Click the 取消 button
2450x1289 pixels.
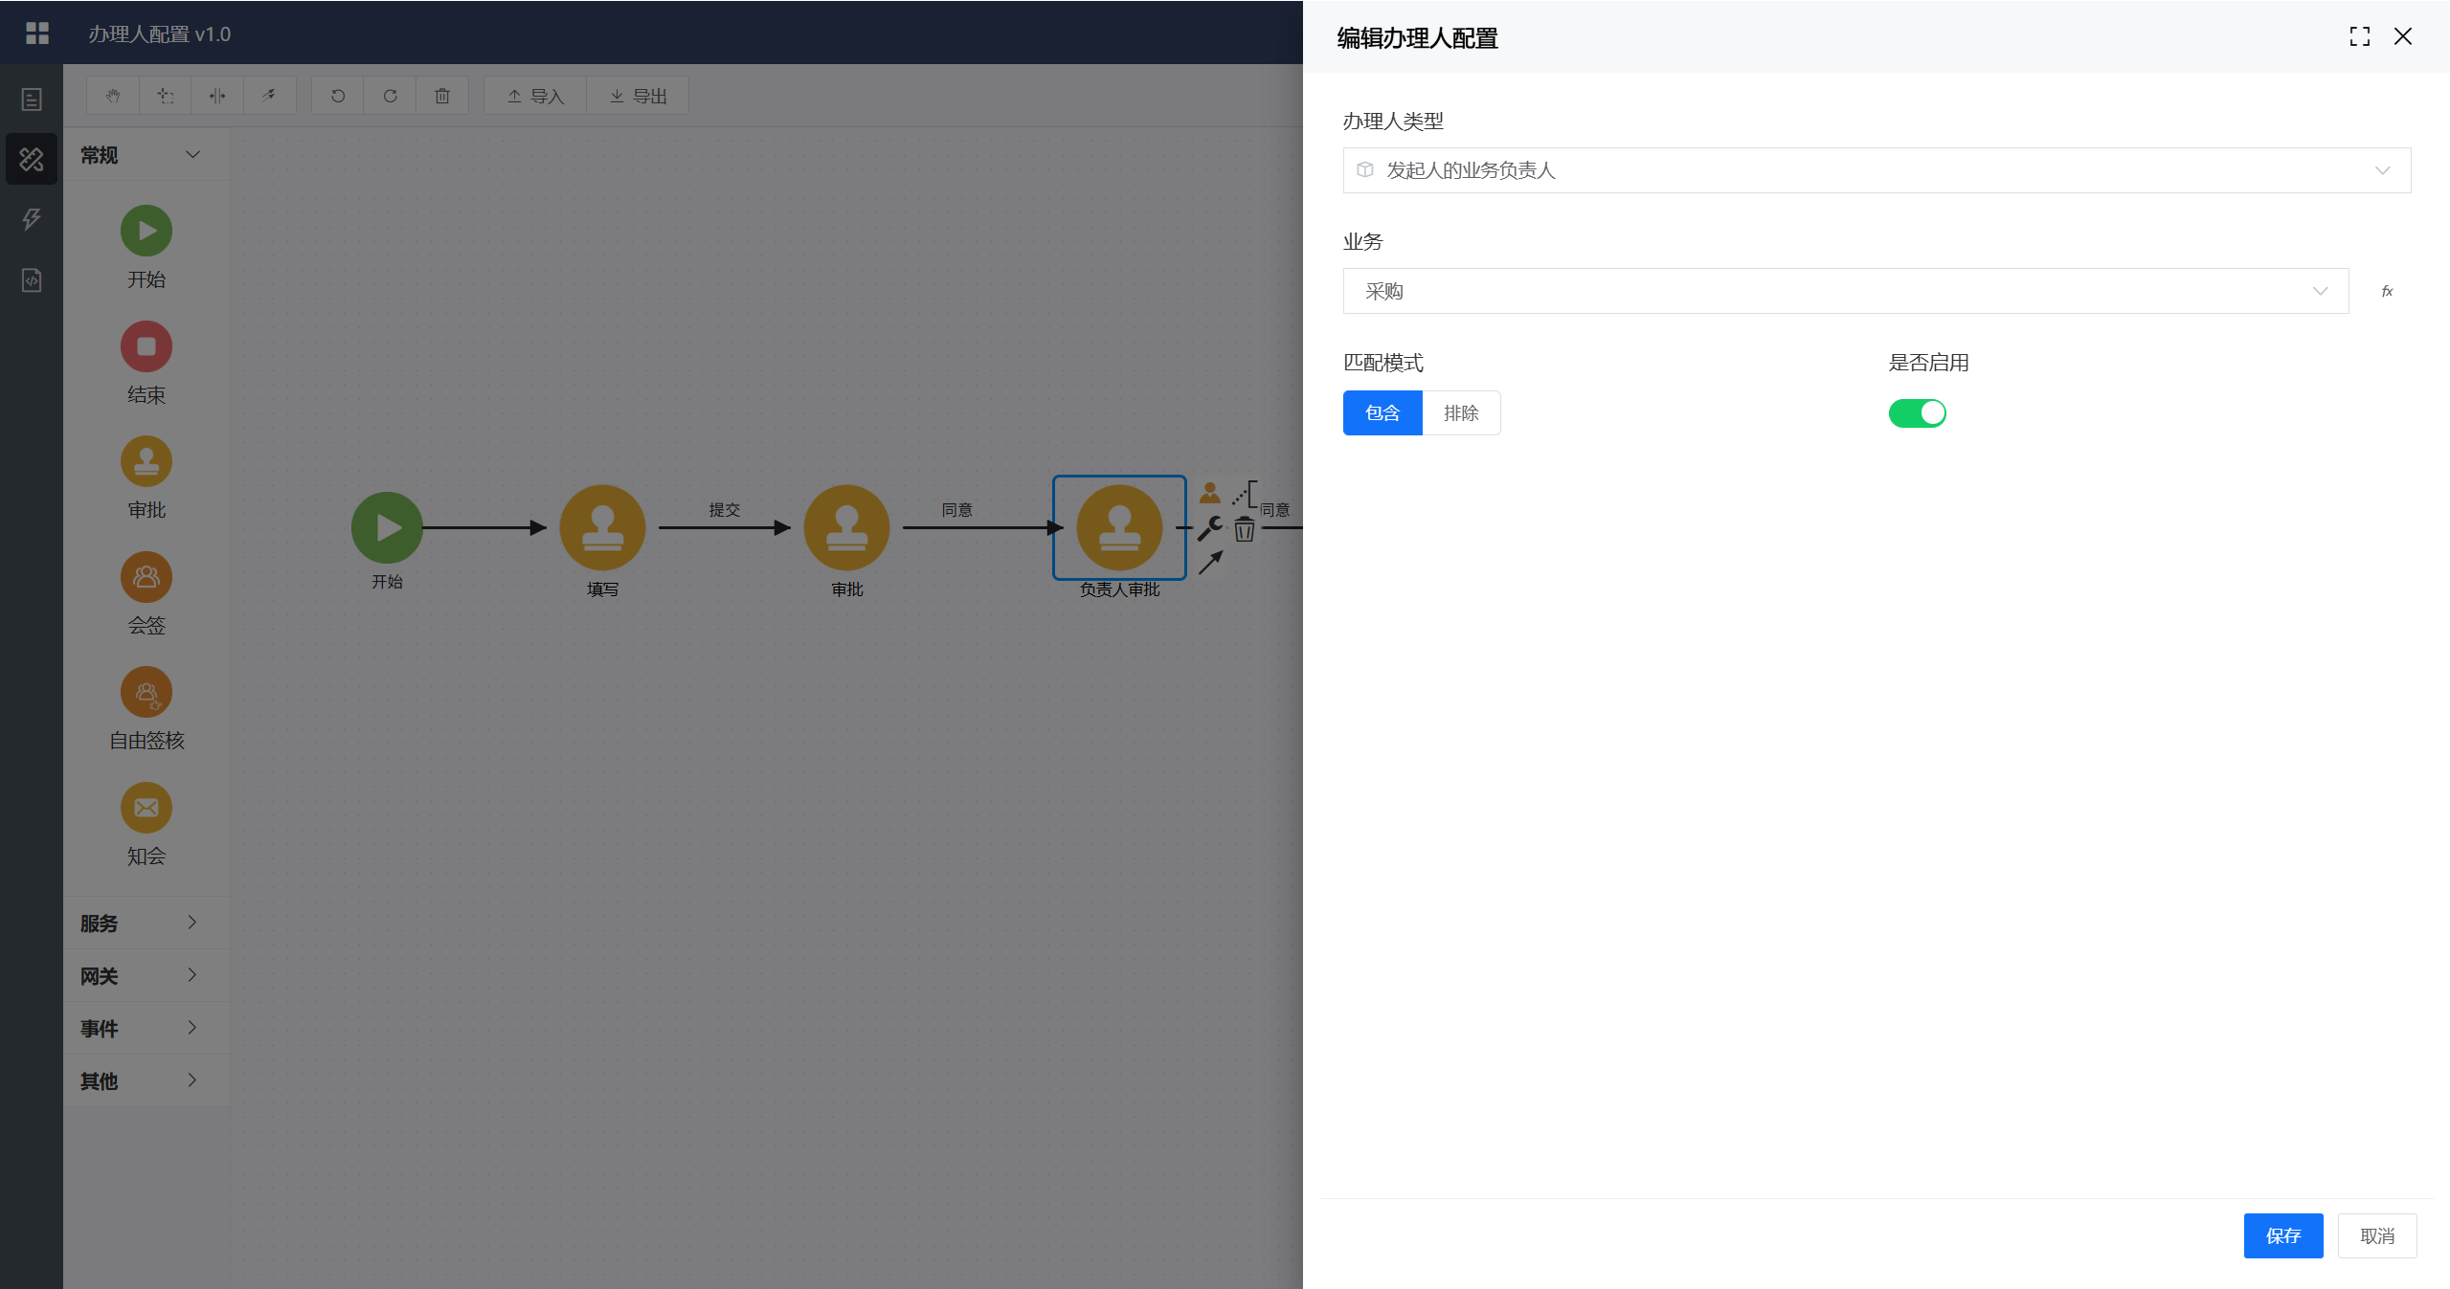click(2376, 1235)
